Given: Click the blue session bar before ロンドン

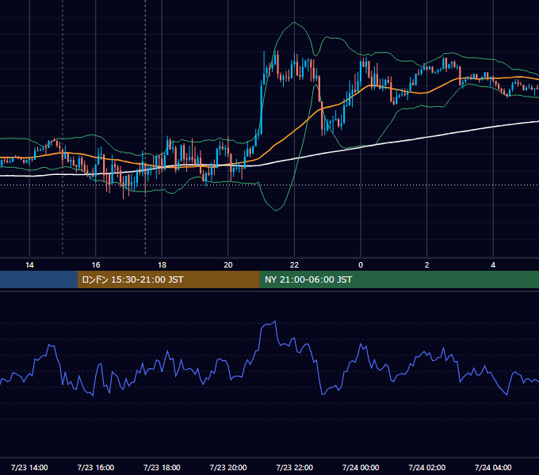Looking at the screenshot, I should coord(39,279).
